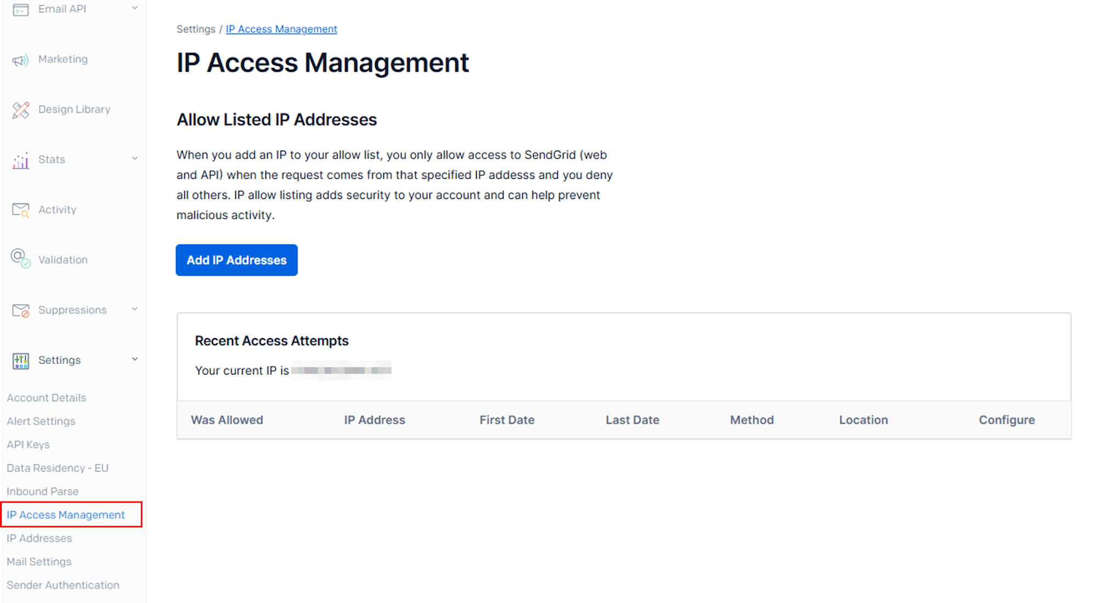The width and height of the screenshot is (1097, 603).
Task: Expand the Suppressions chevron arrow
Action: click(x=134, y=309)
